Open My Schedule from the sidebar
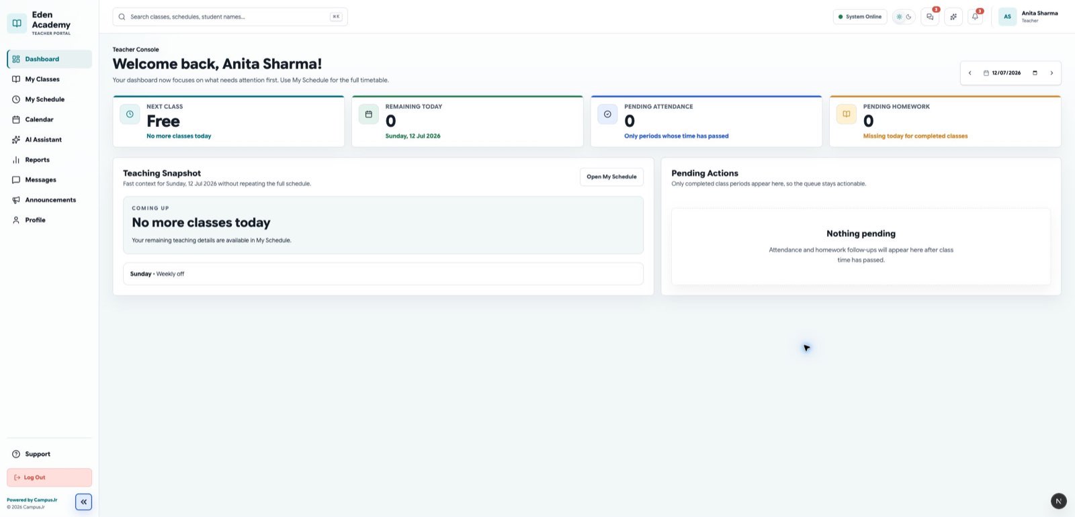This screenshot has width=1075, height=517. 49,99
